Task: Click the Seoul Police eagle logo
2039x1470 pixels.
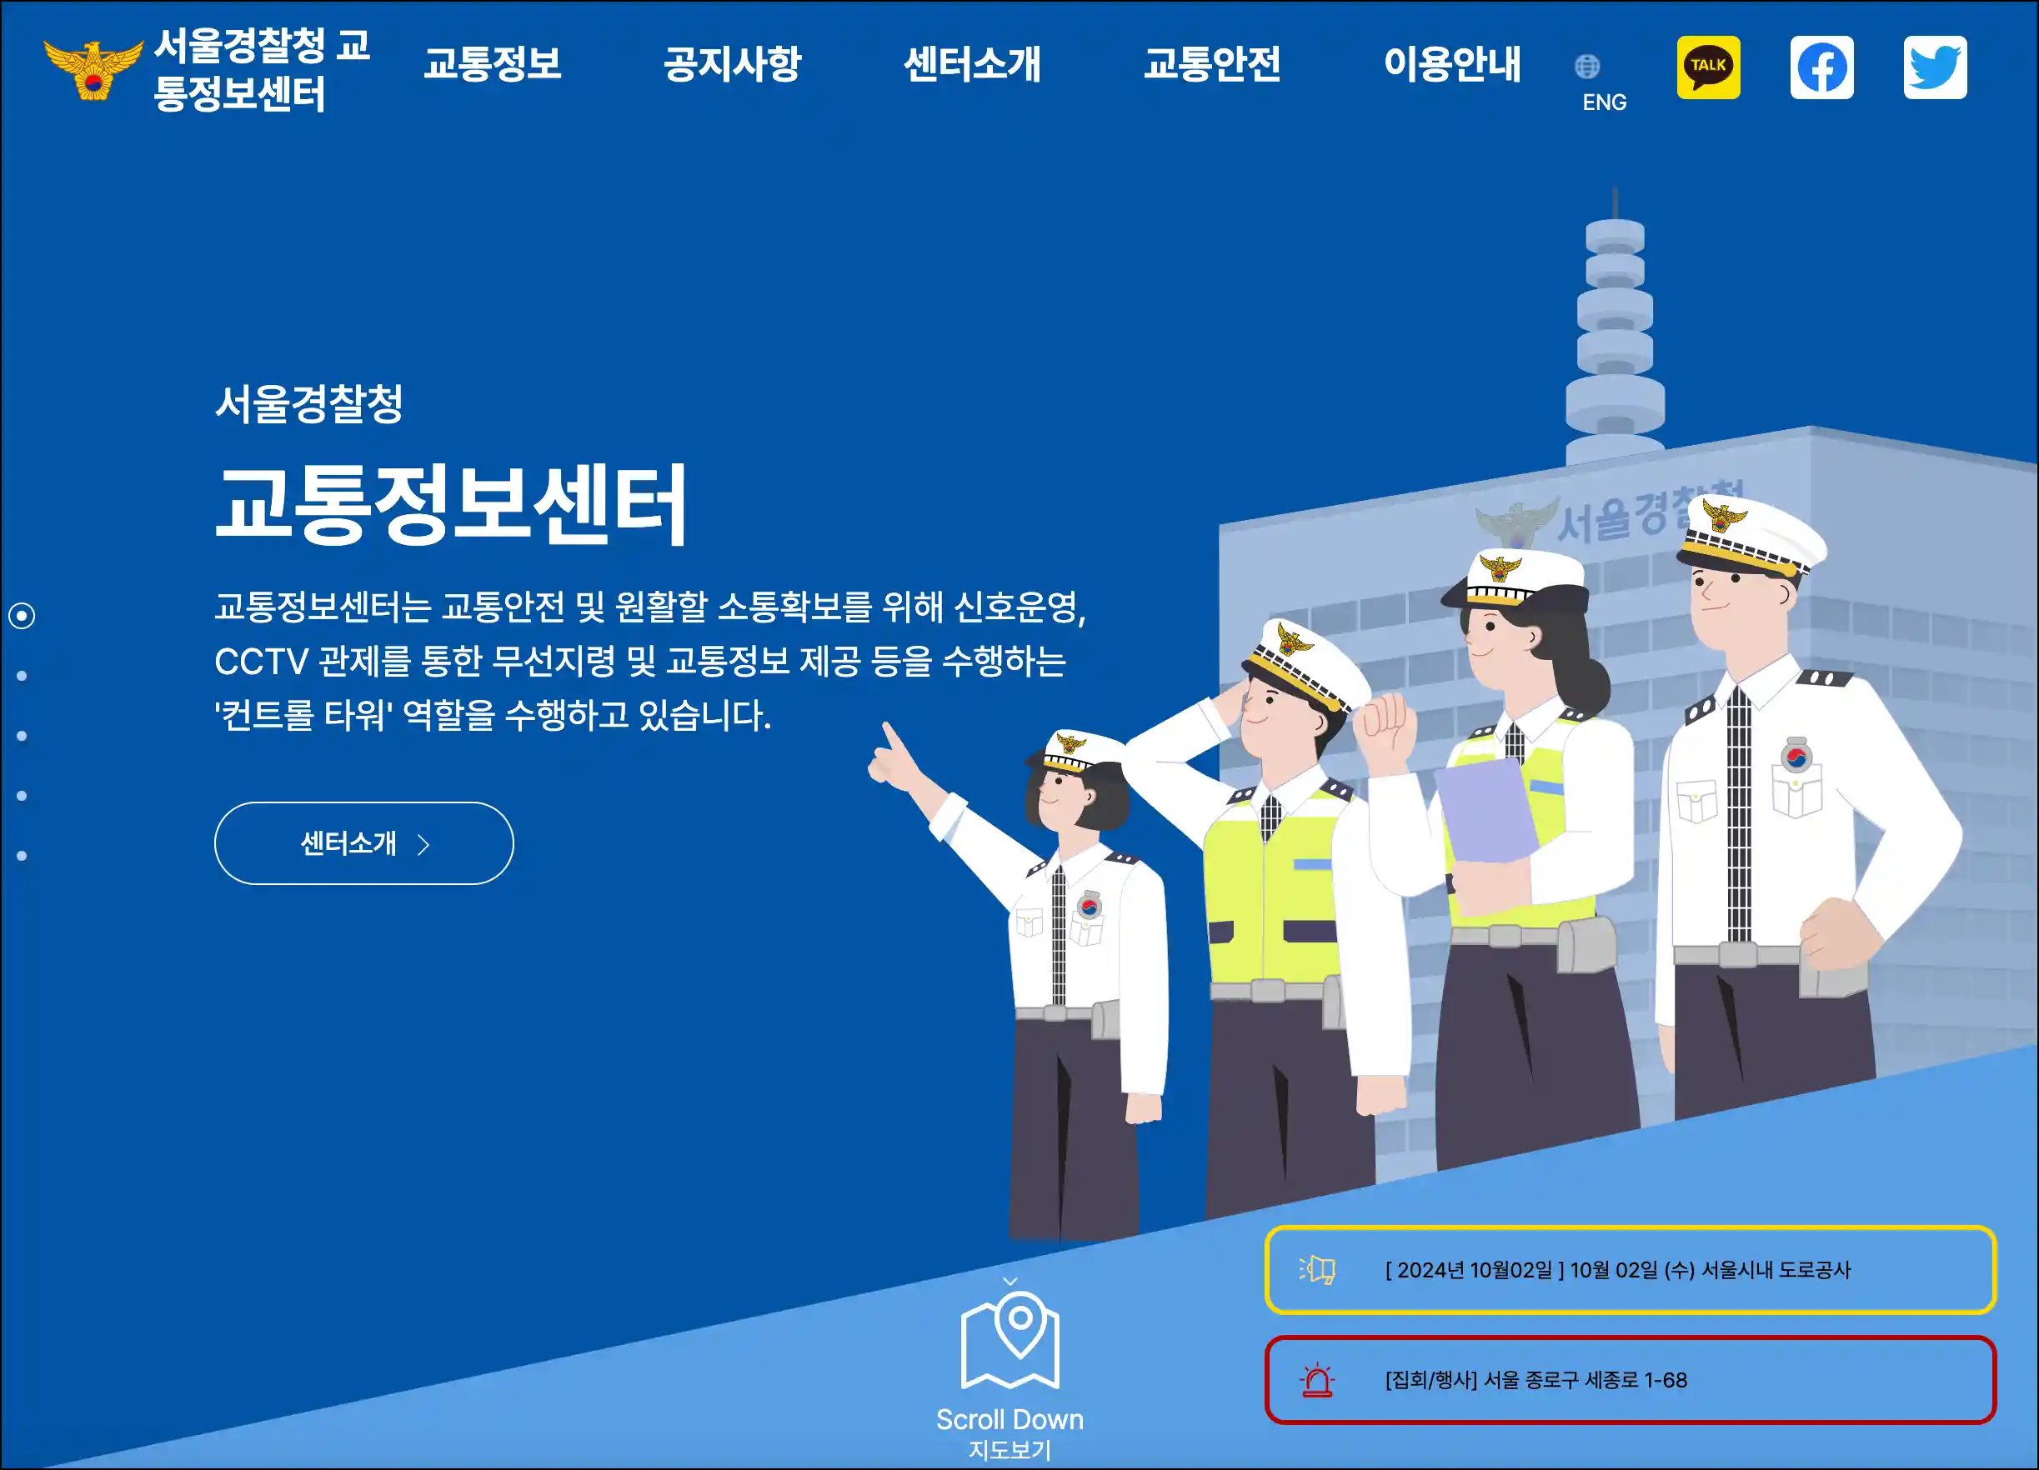Action: tap(93, 69)
